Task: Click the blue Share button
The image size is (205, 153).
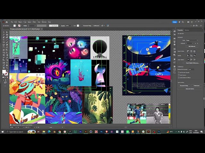Action: (175, 22)
